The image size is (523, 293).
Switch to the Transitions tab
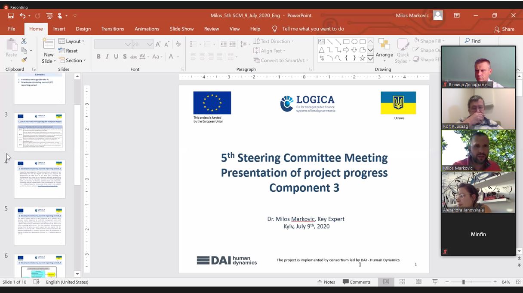pos(113,29)
